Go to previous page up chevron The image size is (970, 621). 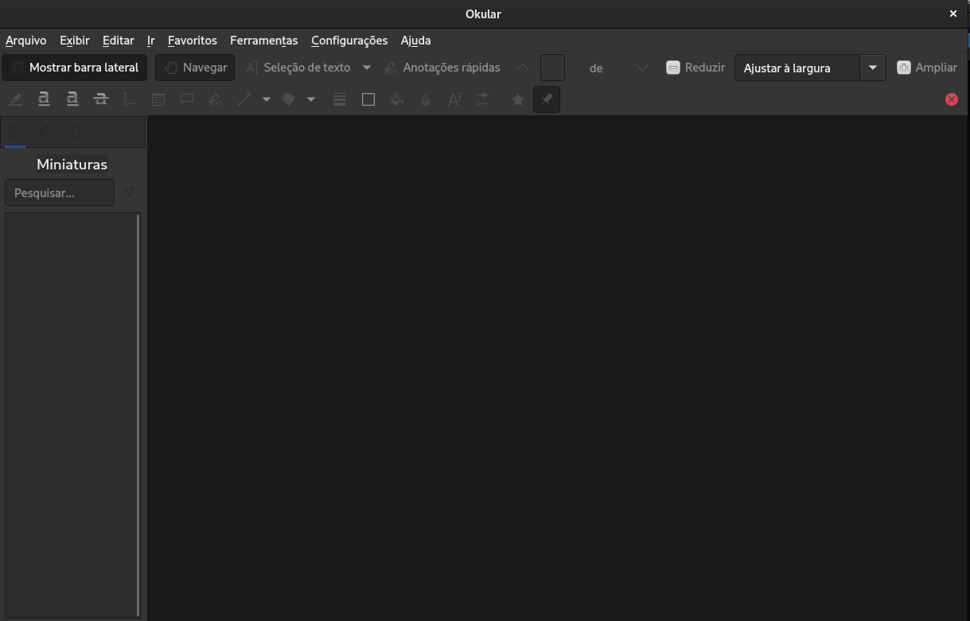tap(523, 68)
